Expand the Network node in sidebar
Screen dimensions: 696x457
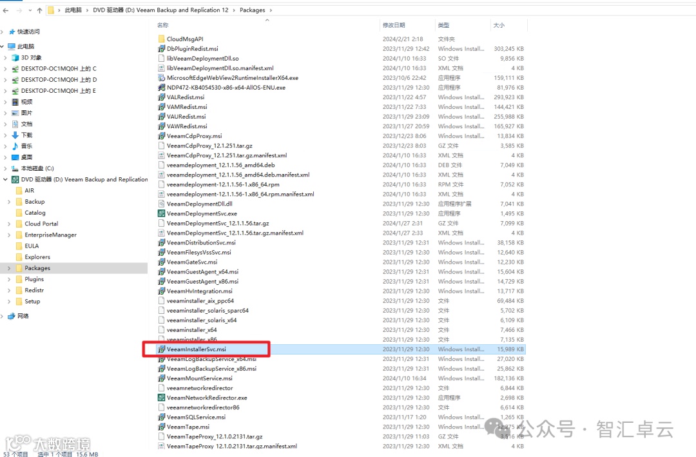(2, 316)
